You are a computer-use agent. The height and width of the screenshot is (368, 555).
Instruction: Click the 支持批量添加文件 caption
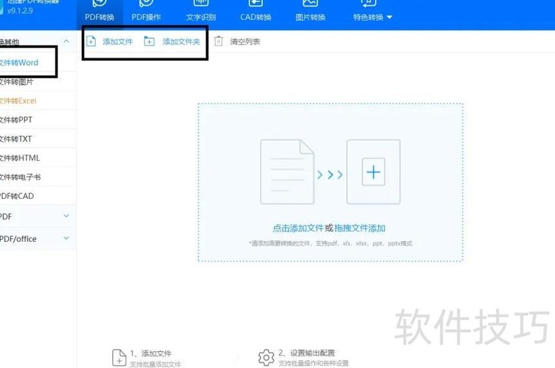click(x=155, y=364)
